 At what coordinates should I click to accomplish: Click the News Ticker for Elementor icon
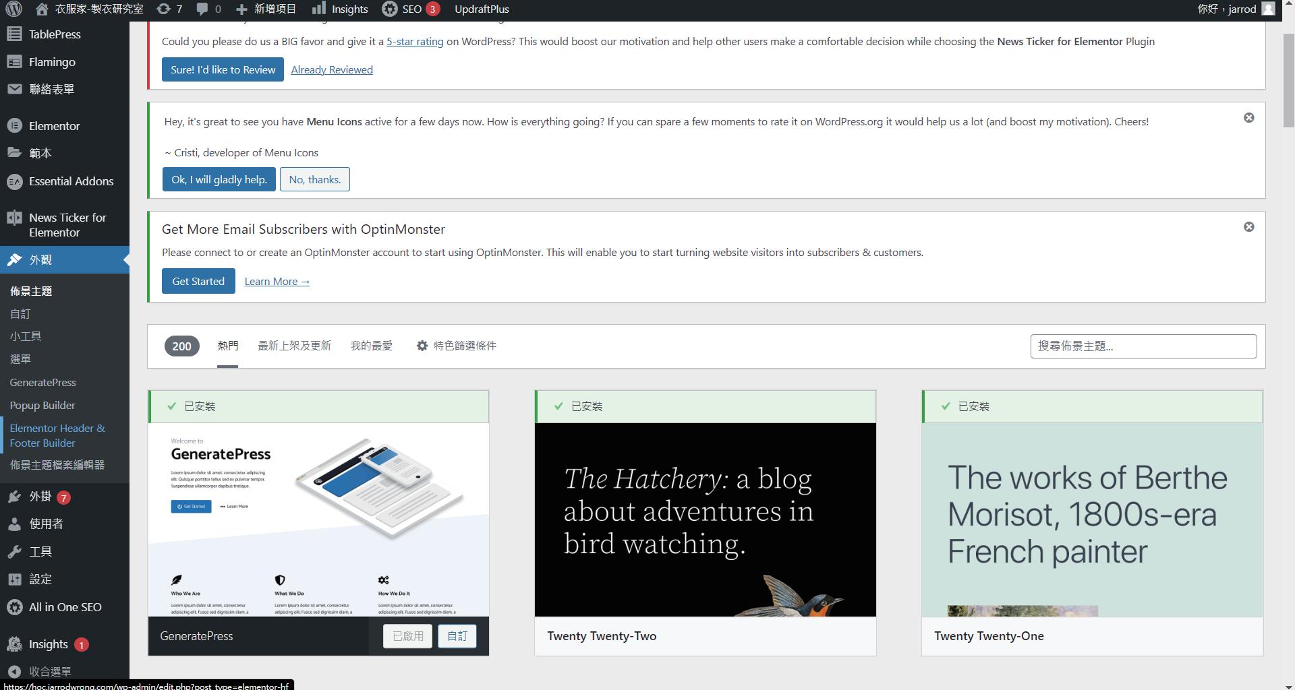14,218
